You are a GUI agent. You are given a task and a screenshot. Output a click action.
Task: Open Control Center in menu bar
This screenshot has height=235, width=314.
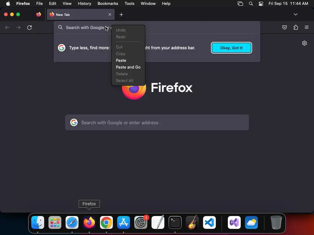[x=261, y=3]
